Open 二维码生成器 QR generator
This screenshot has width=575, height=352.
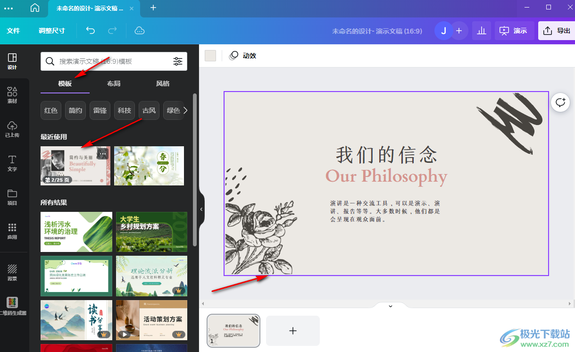click(13, 306)
